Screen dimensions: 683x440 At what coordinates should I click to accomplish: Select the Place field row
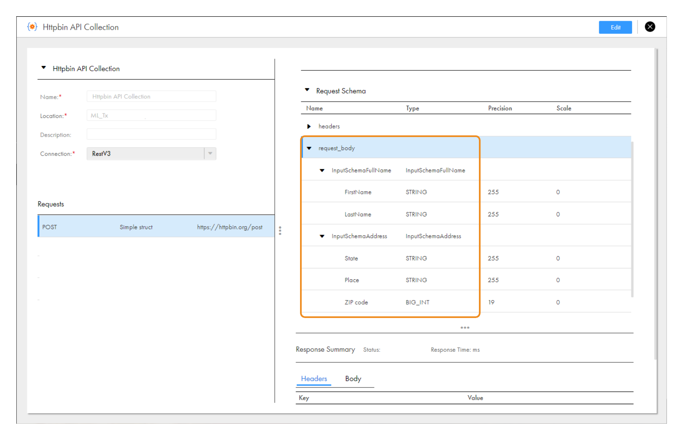pyautogui.click(x=466, y=279)
